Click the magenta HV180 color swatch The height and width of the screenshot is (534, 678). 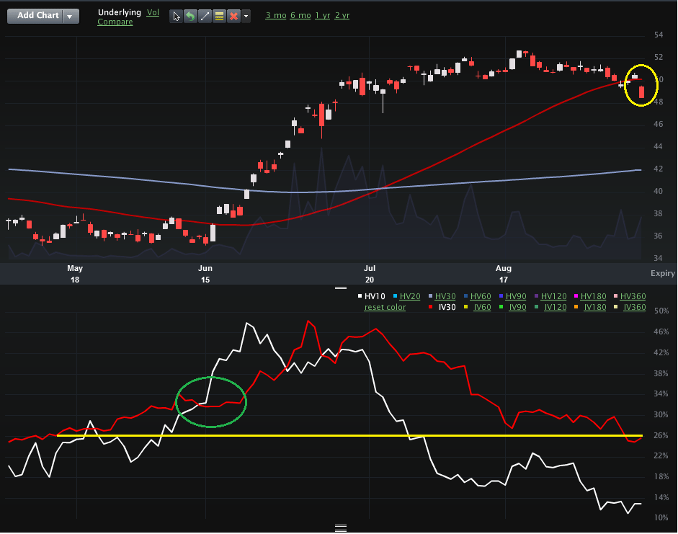pos(576,296)
